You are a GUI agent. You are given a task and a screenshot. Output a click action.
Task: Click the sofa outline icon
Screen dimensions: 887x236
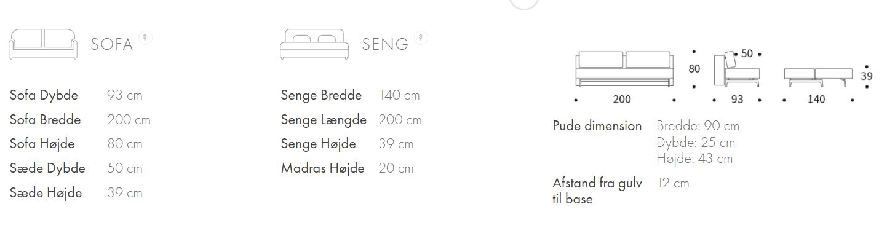point(44,44)
